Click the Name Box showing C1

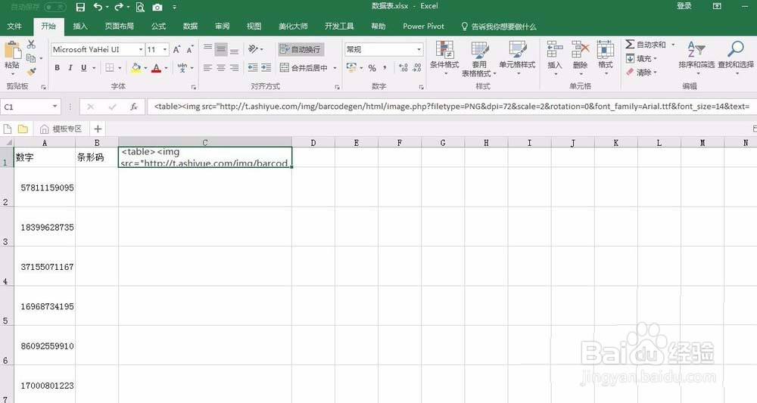(x=30, y=107)
